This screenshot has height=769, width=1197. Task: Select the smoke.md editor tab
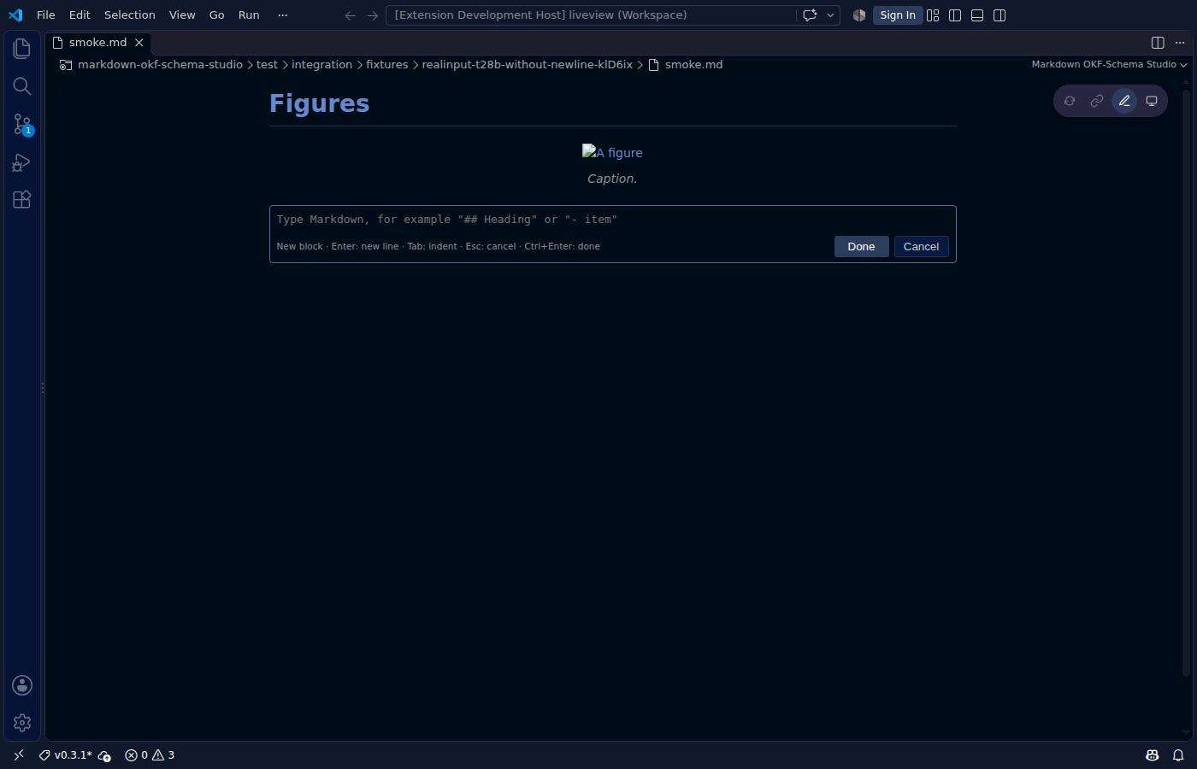98,43
